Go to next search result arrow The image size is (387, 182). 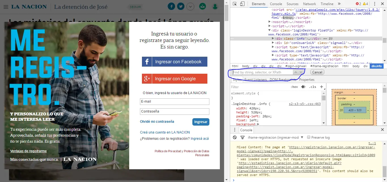pos(301,72)
